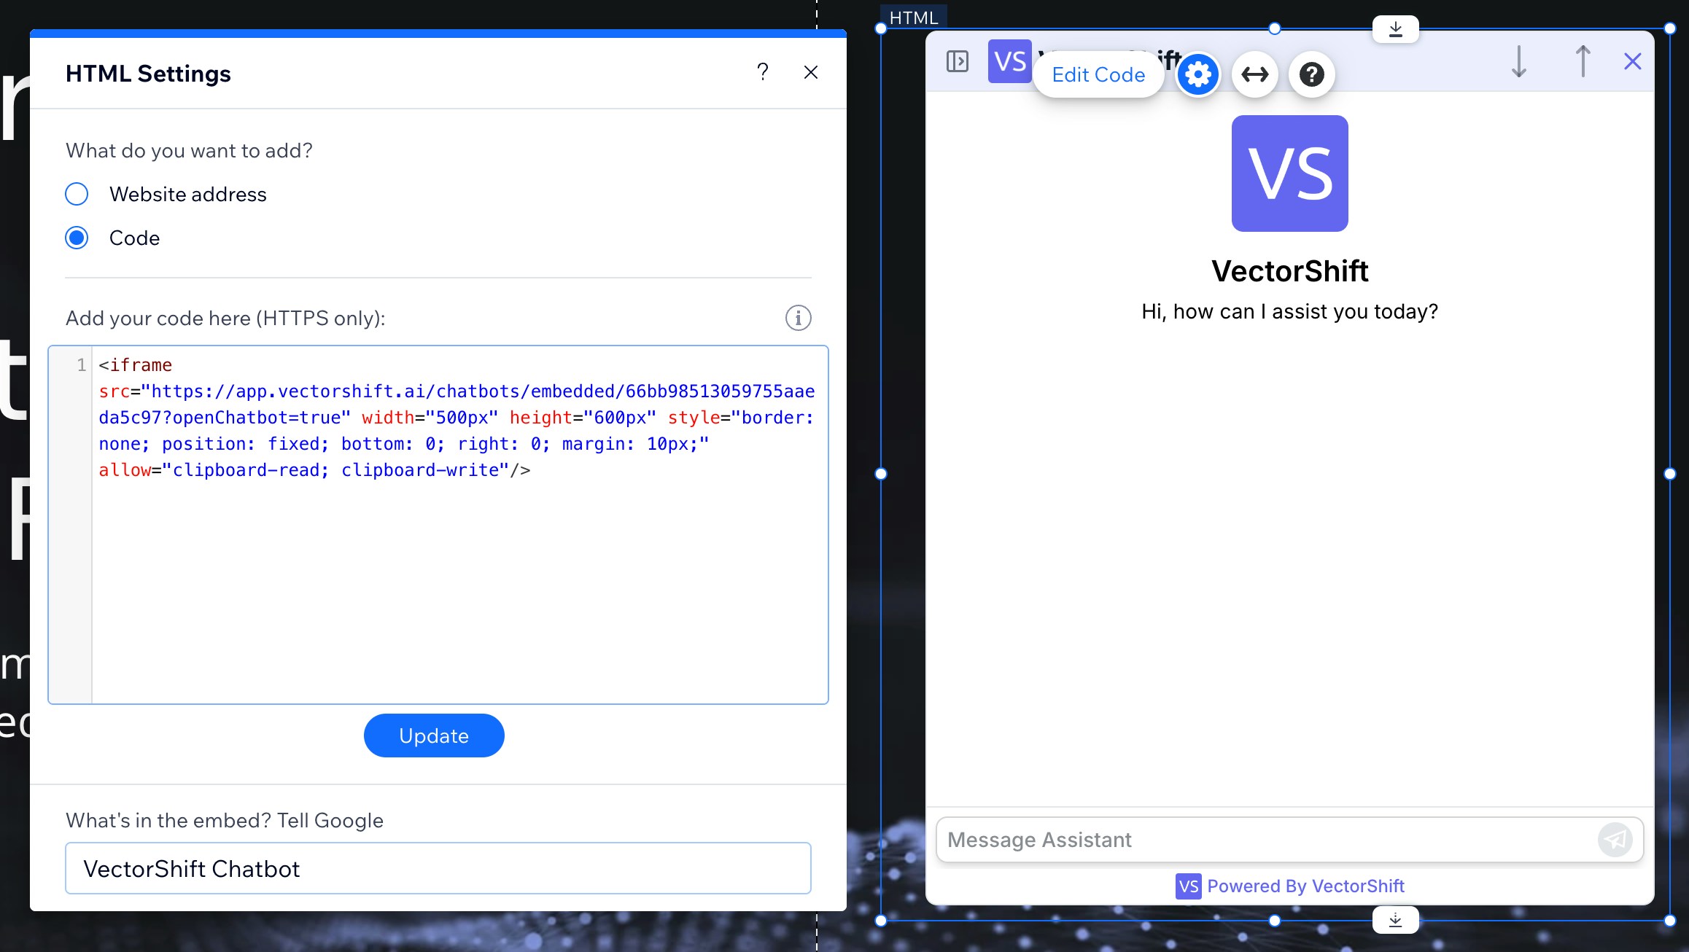Click the top pin handle icon
Image resolution: width=1689 pixels, height=952 pixels.
pos(1396,28)
